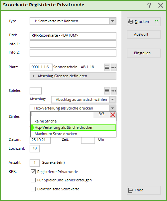The height and width of the screenshot is (201, 167).
Task: Click the Platz three-dots icon
Action: click(114, 67)
